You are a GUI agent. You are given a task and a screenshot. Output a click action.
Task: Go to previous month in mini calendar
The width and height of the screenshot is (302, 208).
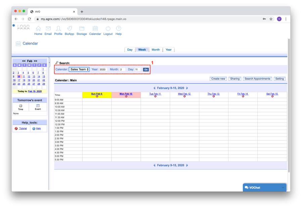coord(24,61)
